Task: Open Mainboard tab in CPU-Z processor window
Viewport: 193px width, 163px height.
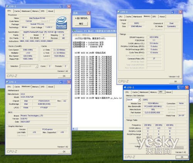Action: [26, 11]
